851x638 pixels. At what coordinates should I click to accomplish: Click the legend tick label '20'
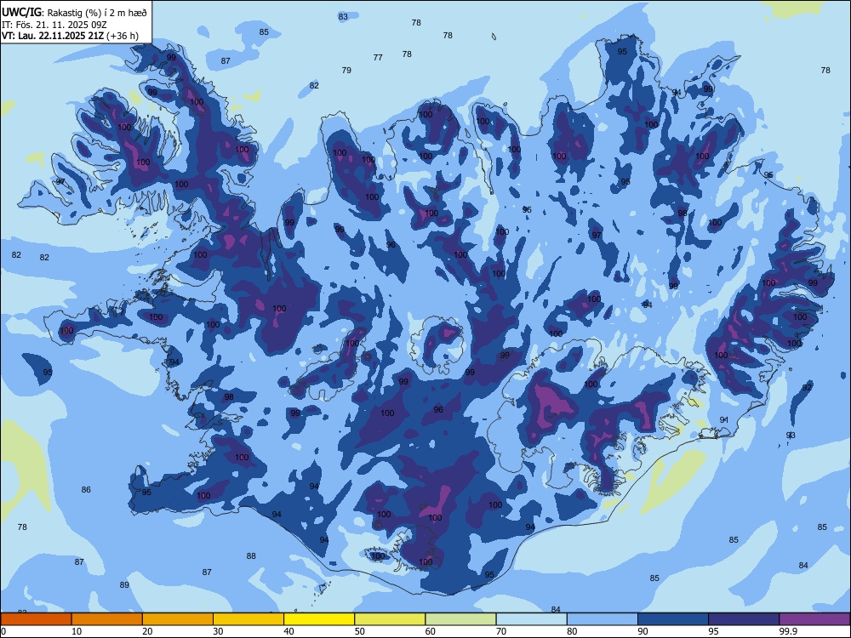[x=147, y=631]
